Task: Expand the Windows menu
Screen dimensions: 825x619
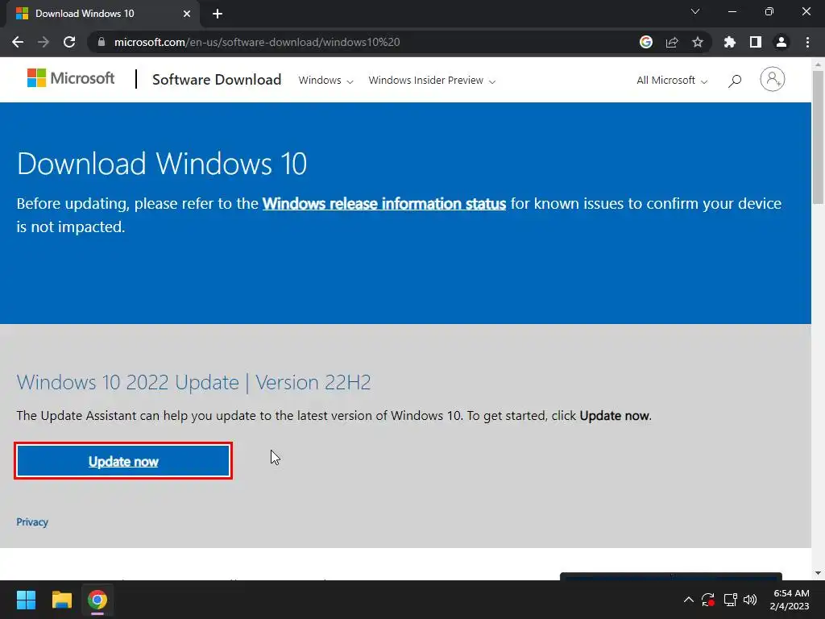Action: (325, 81)
